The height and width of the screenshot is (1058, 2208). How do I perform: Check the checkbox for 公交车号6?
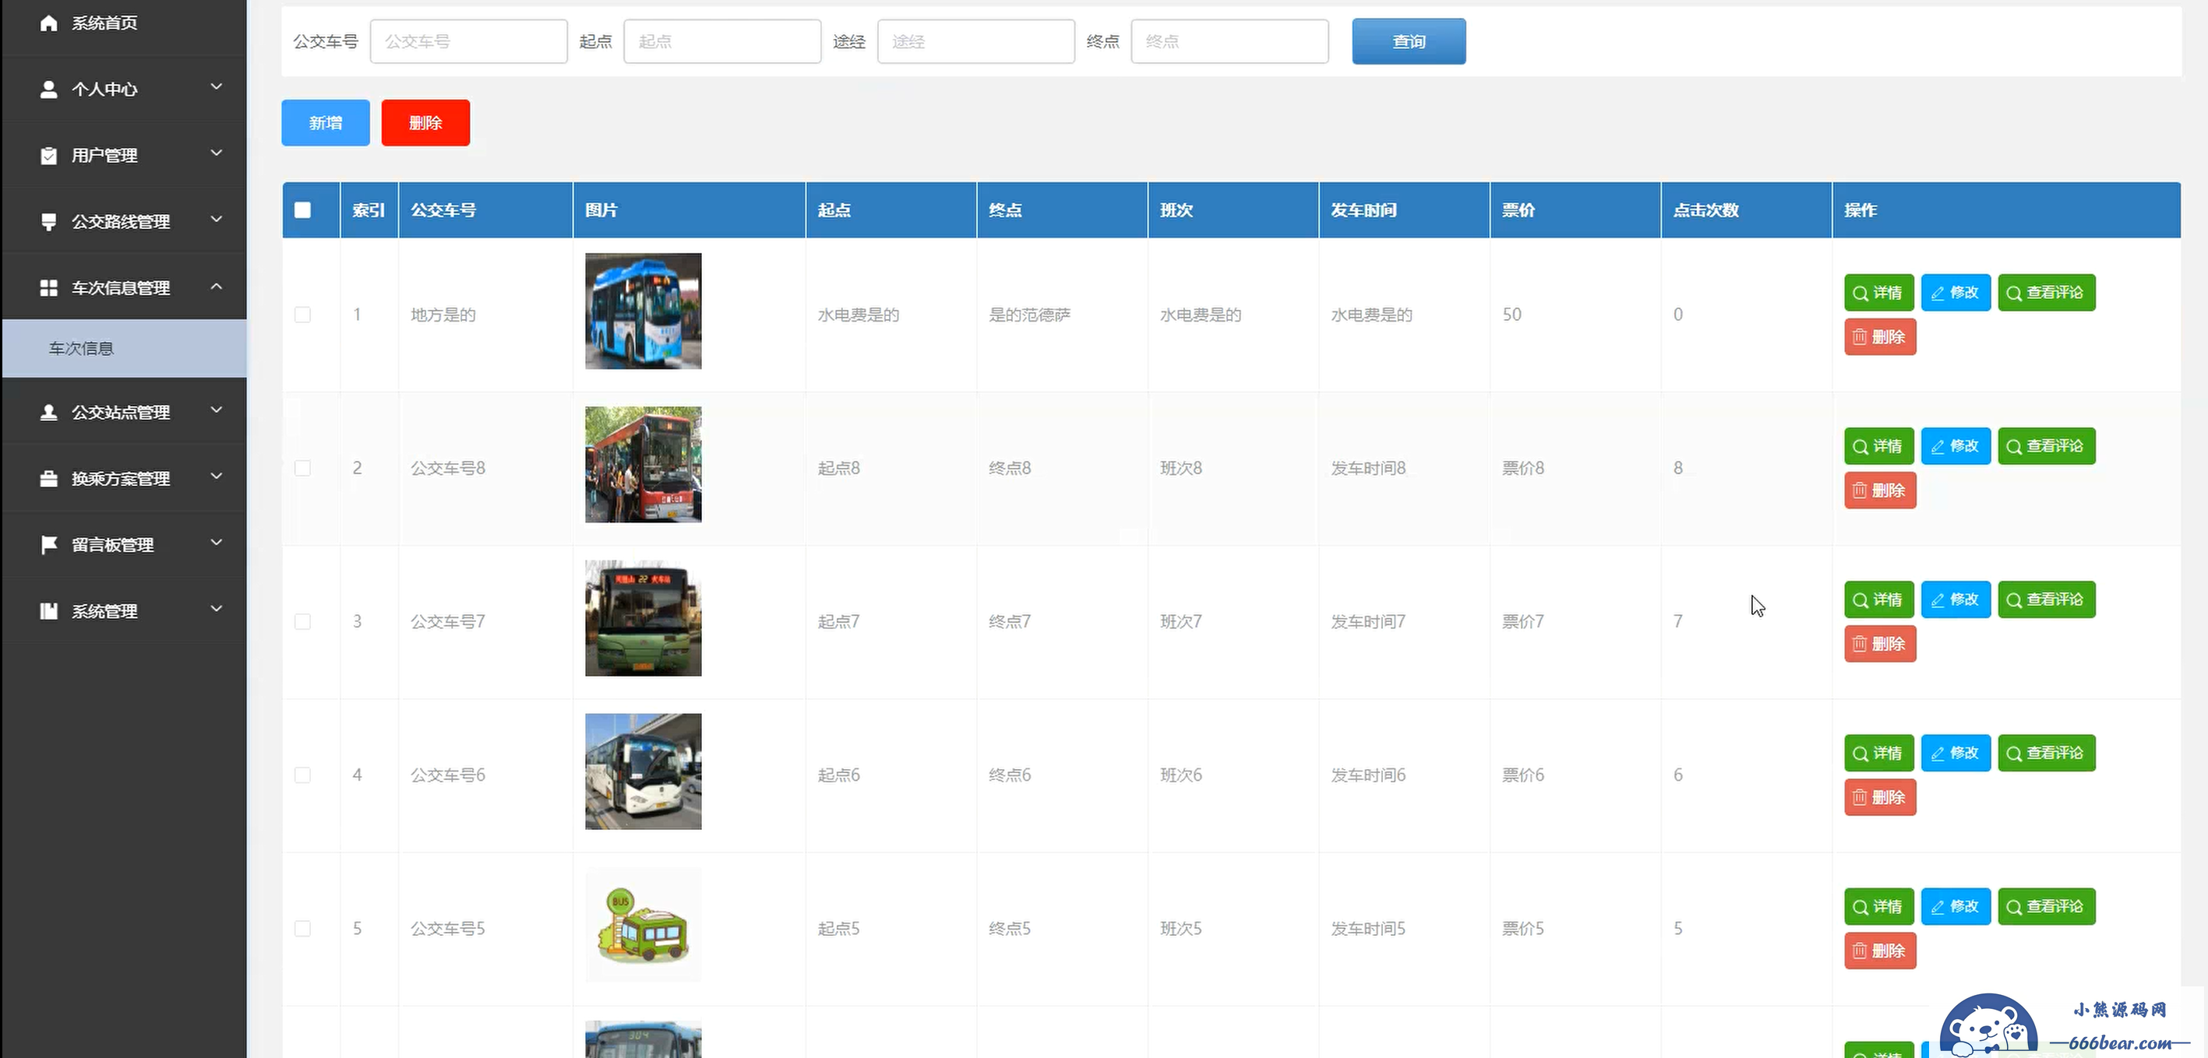click(302, 775)
